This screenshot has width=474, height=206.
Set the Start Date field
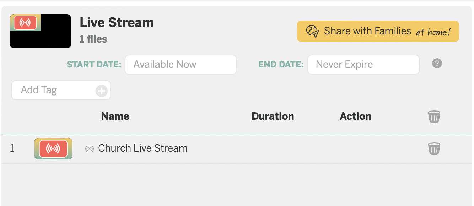click(181, 65)
